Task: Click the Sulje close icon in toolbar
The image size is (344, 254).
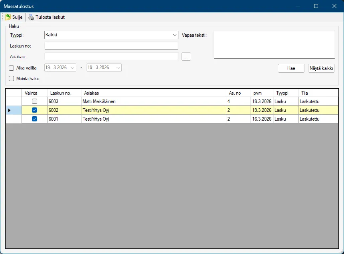Action: (8, 17)
